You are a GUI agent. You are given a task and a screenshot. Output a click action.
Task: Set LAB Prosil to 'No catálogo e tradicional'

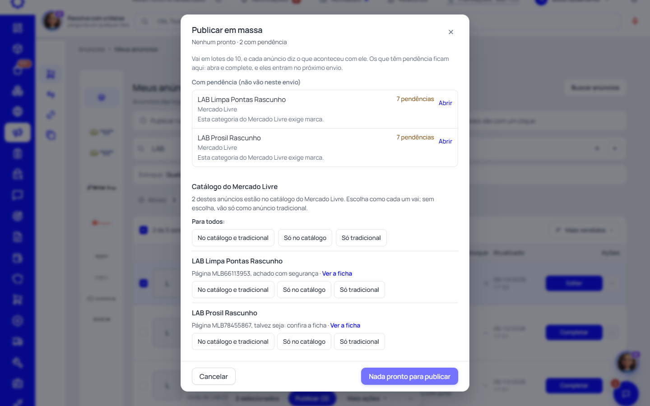[233, 341]
